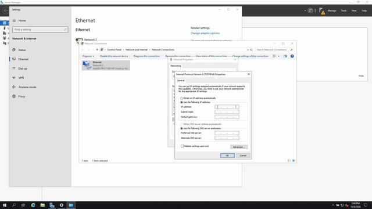The image size is (372, 209).
Task: Open the blue Help icon in Network Connections
Action: (292, 56)
